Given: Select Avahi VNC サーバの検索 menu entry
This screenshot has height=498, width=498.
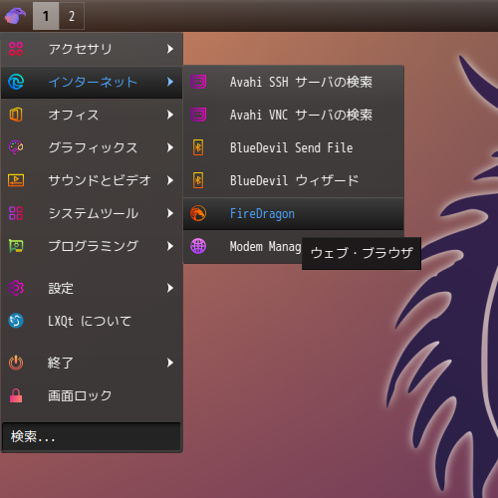Looking at the screenshot, I should (x=294, y=115).
